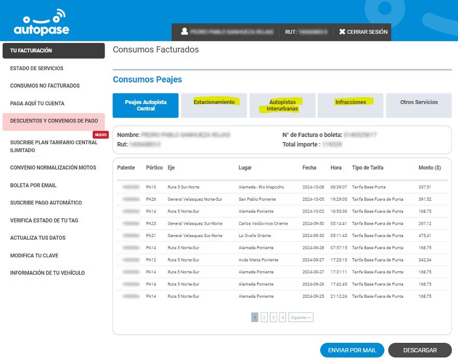Go to page 2 of results

point(264,317)
